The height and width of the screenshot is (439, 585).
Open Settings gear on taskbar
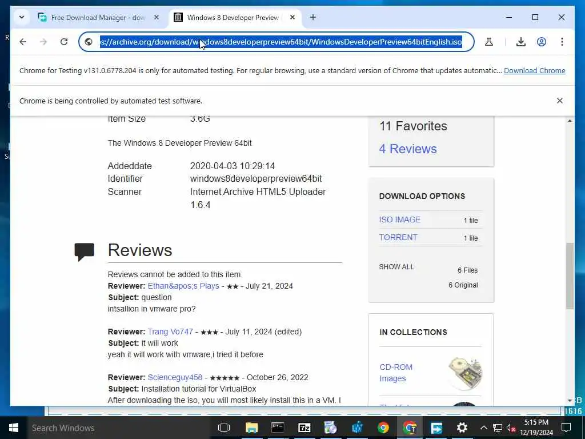(462, 428)
